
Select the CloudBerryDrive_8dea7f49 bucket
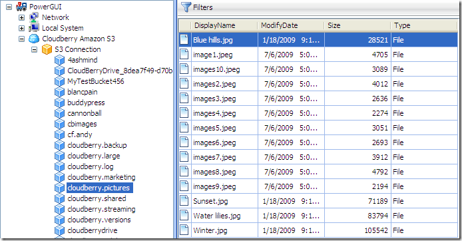(120, 71)
